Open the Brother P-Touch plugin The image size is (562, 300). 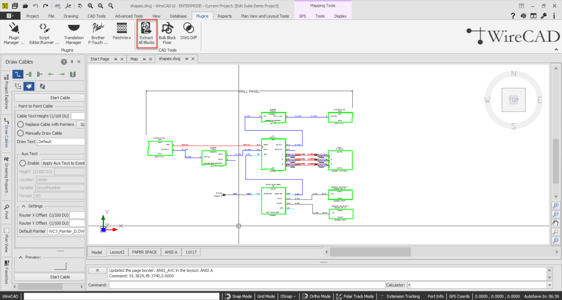tap(98, 33)
